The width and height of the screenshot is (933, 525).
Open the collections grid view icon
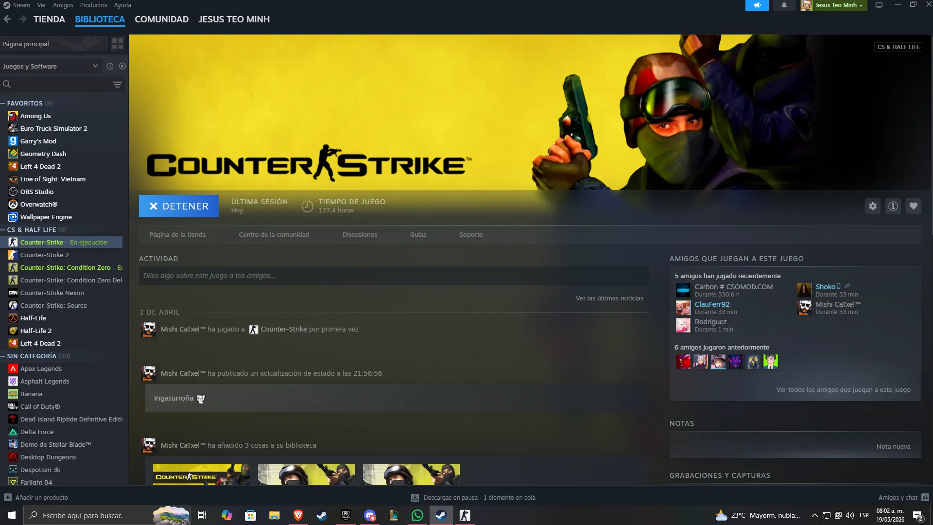(x=118, y=44)
